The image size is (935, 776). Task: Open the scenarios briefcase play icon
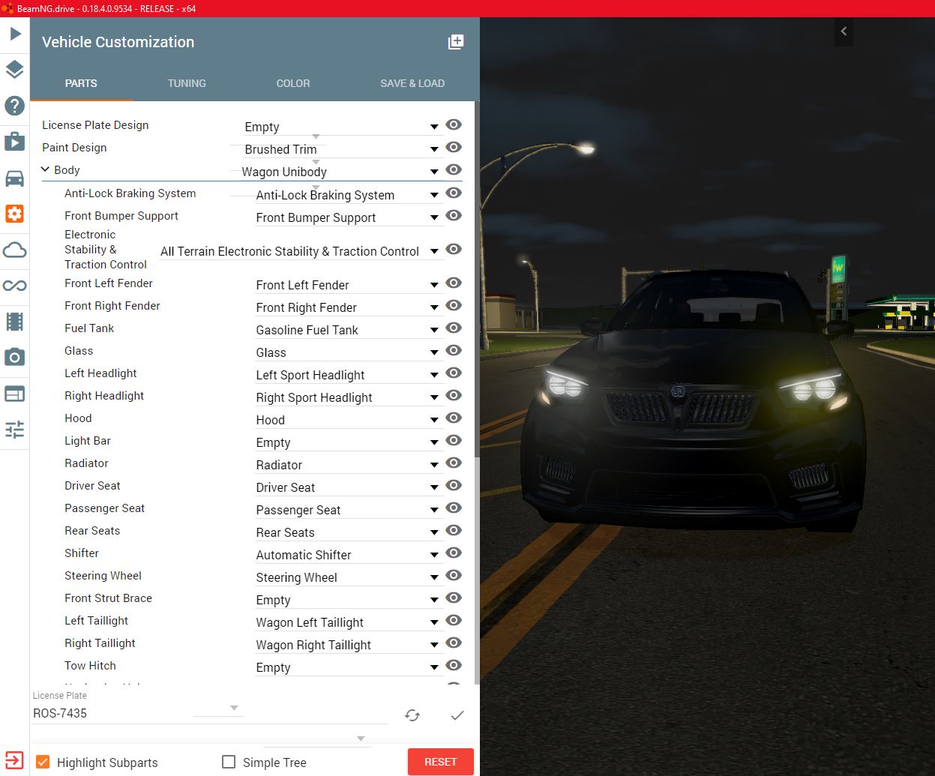click(15, 142)
